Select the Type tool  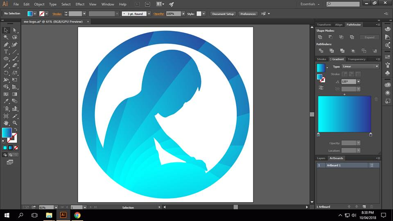click(6, 52)
